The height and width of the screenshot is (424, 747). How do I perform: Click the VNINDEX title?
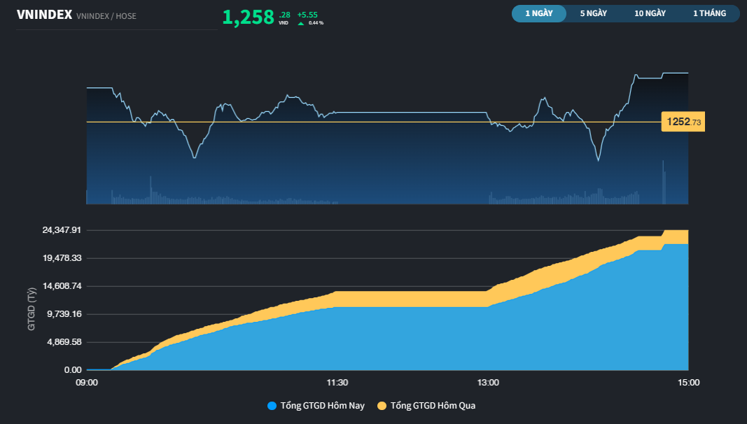click(x=44, y=15)
